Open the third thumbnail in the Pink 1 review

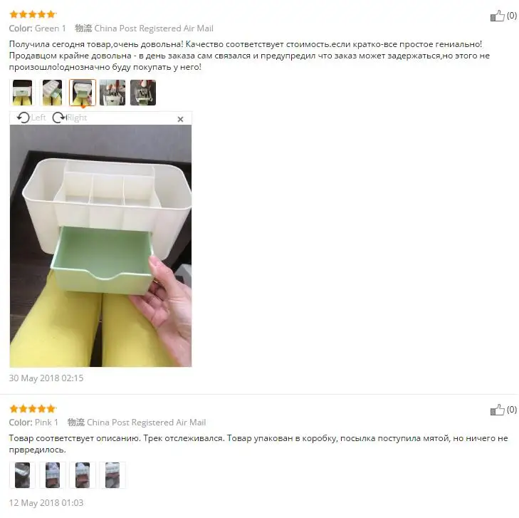click(x=83, y=475)
